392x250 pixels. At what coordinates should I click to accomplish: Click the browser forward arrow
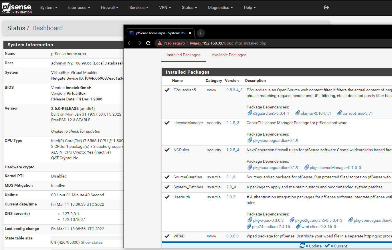(139, 43)
